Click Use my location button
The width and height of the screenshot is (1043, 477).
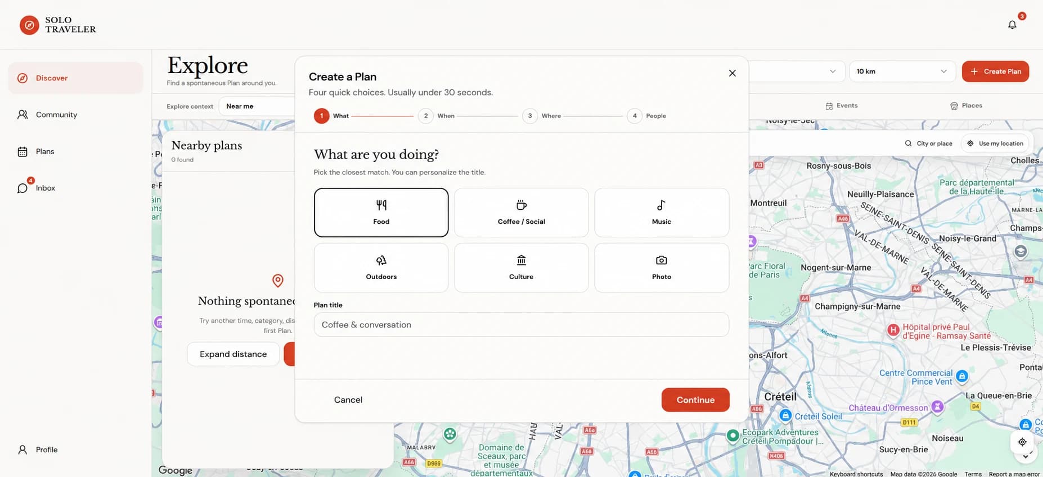pyautogui.click(x=995, y=143)
